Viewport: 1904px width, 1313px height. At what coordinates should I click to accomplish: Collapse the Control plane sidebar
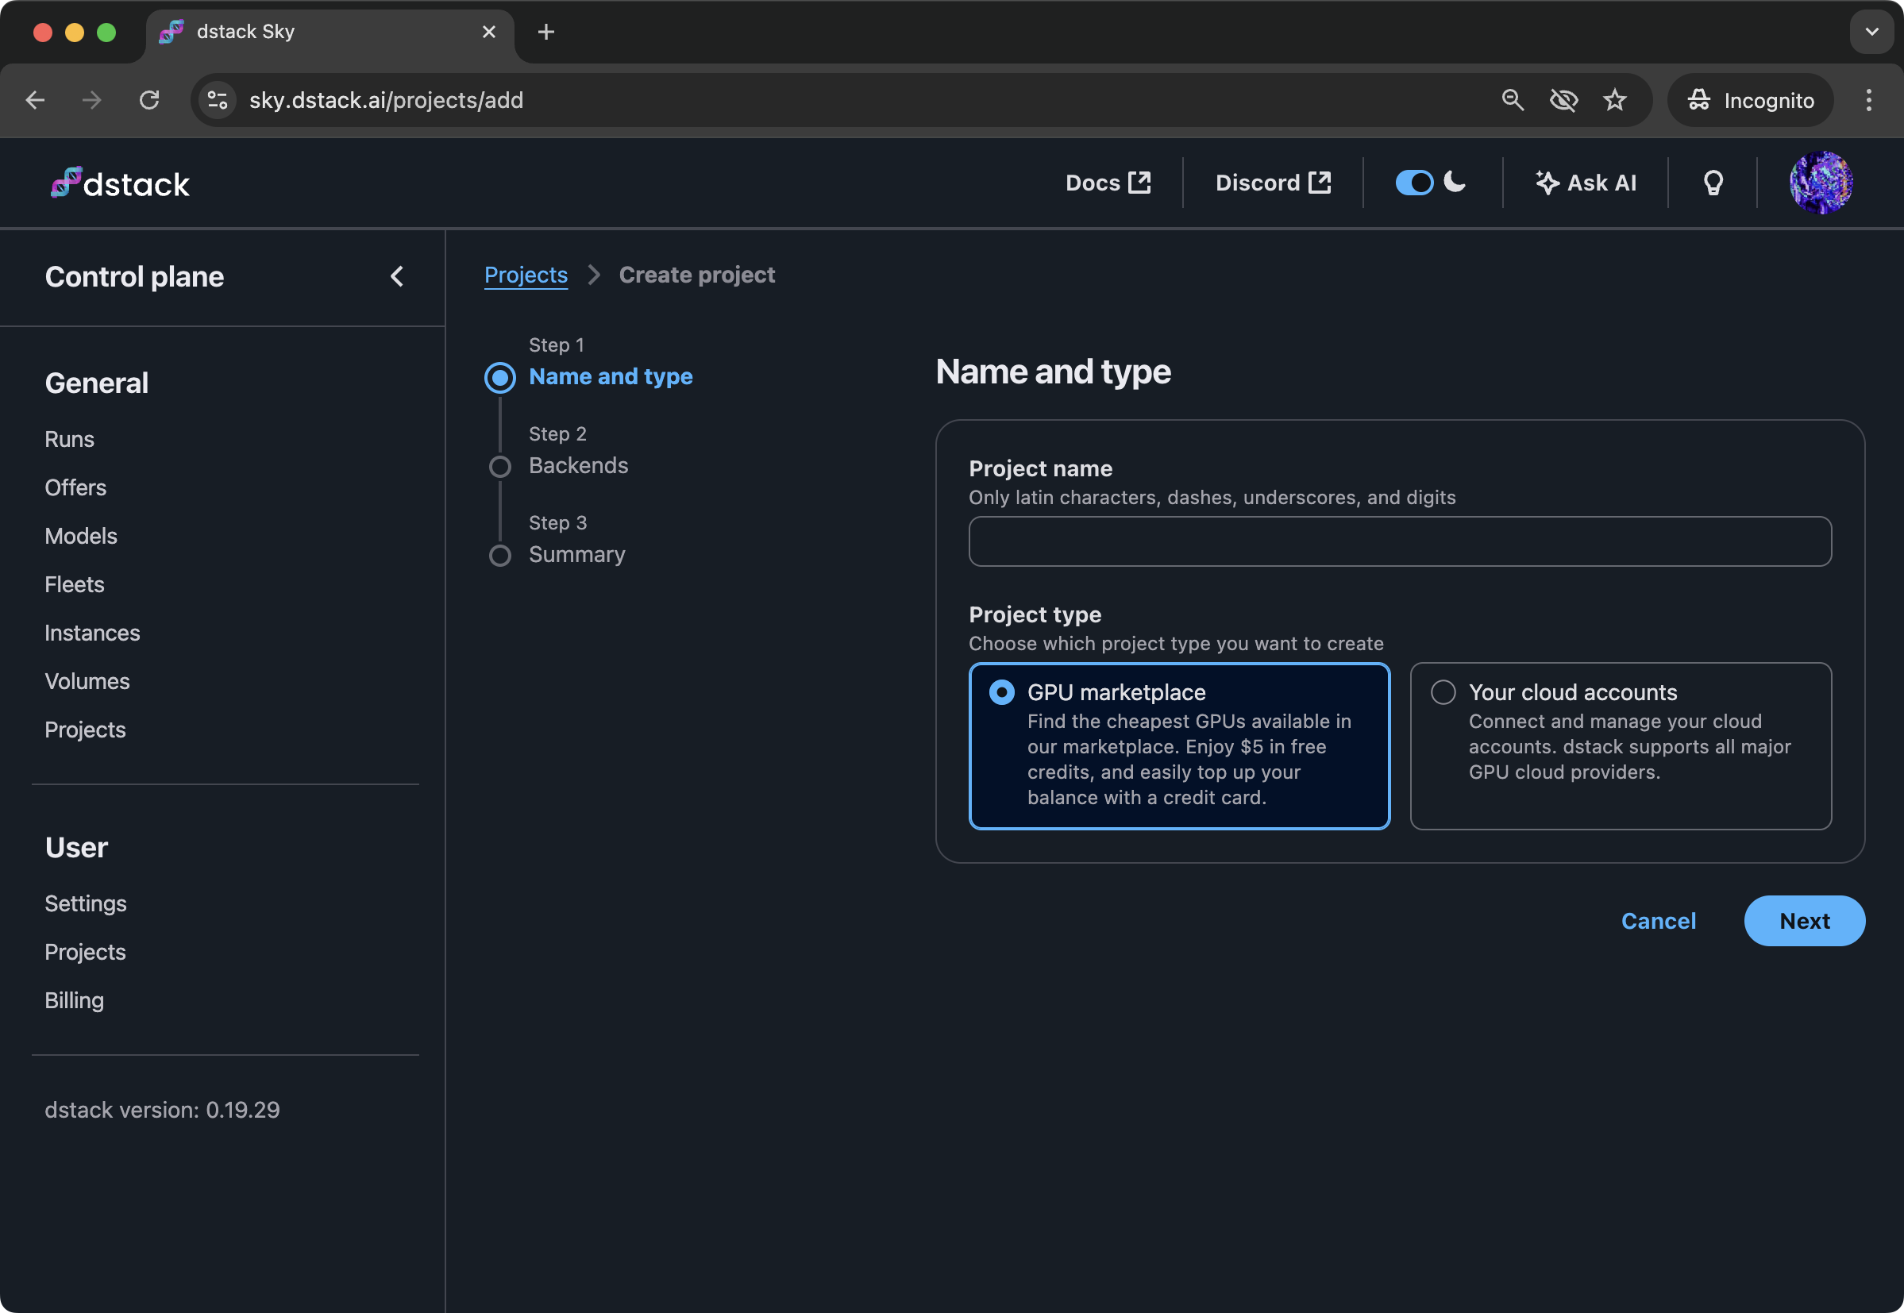396,276
